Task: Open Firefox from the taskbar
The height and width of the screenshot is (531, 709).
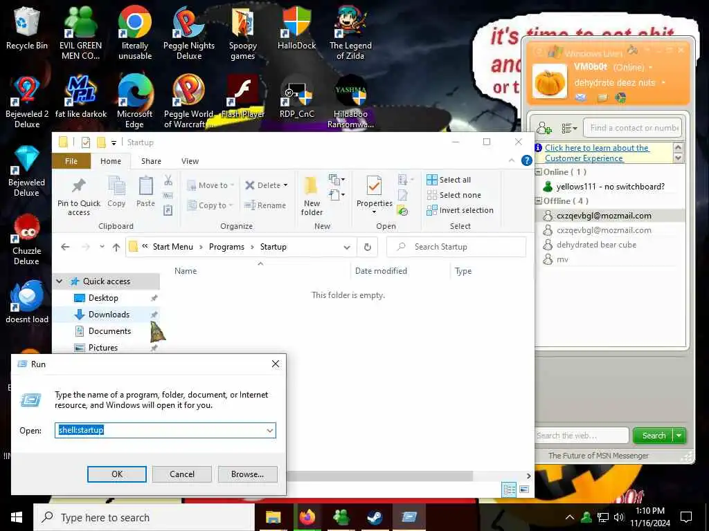Action: (307, 517)
